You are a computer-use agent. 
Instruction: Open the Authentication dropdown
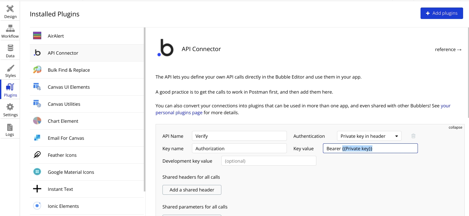click(x=369, y=136)
